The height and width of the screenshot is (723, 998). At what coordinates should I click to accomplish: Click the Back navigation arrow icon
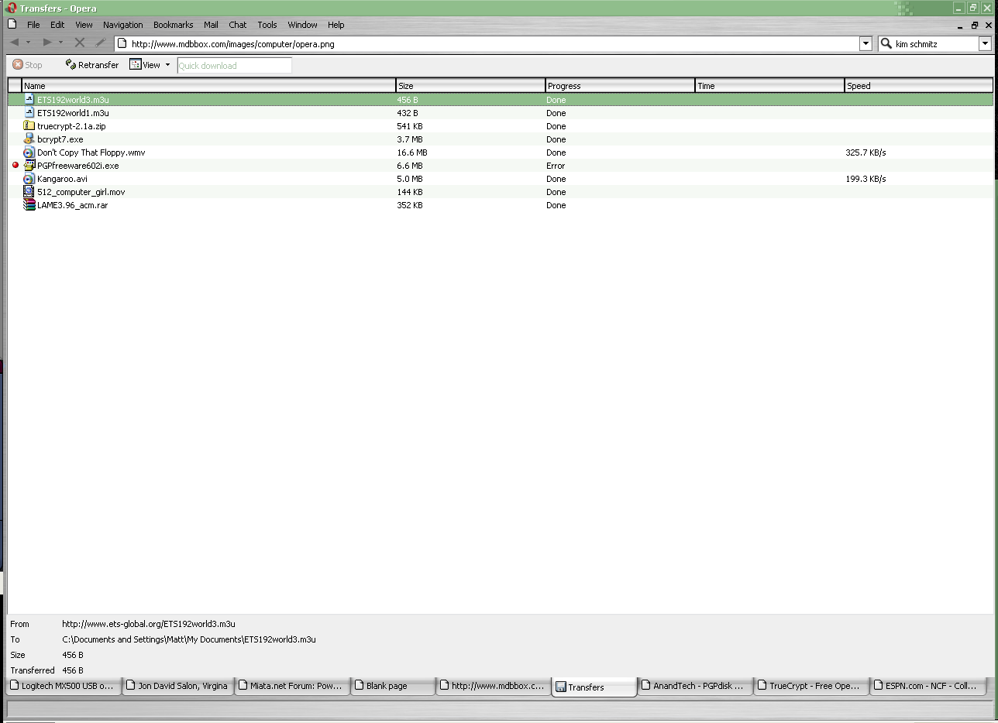pos(15,43)
